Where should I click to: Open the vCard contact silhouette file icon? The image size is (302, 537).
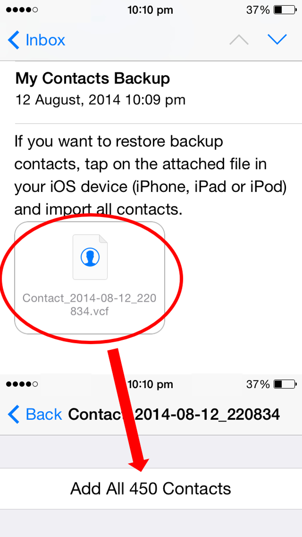point(90,257)
